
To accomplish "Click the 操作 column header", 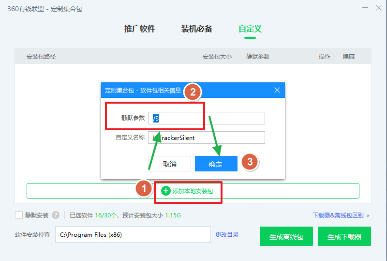I will [324, 57].
